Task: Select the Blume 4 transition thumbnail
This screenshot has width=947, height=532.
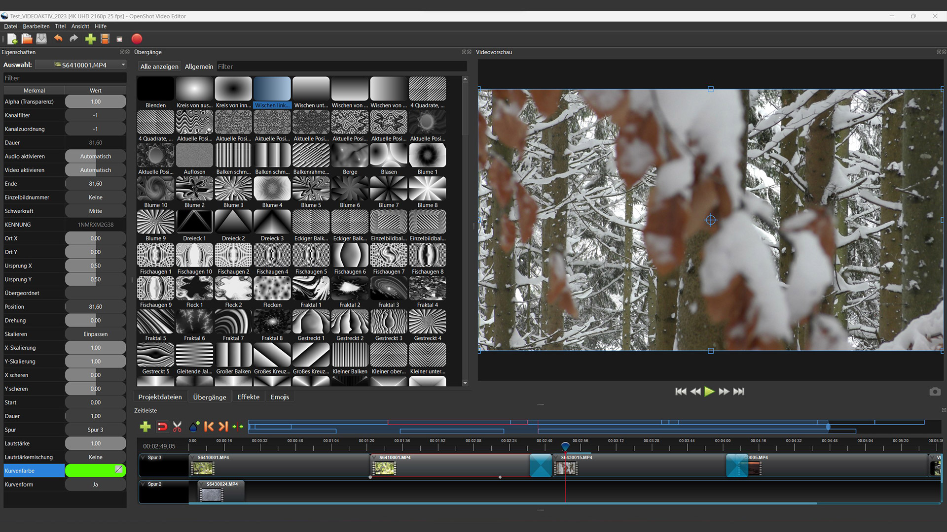Action: (x=272, y=189)
